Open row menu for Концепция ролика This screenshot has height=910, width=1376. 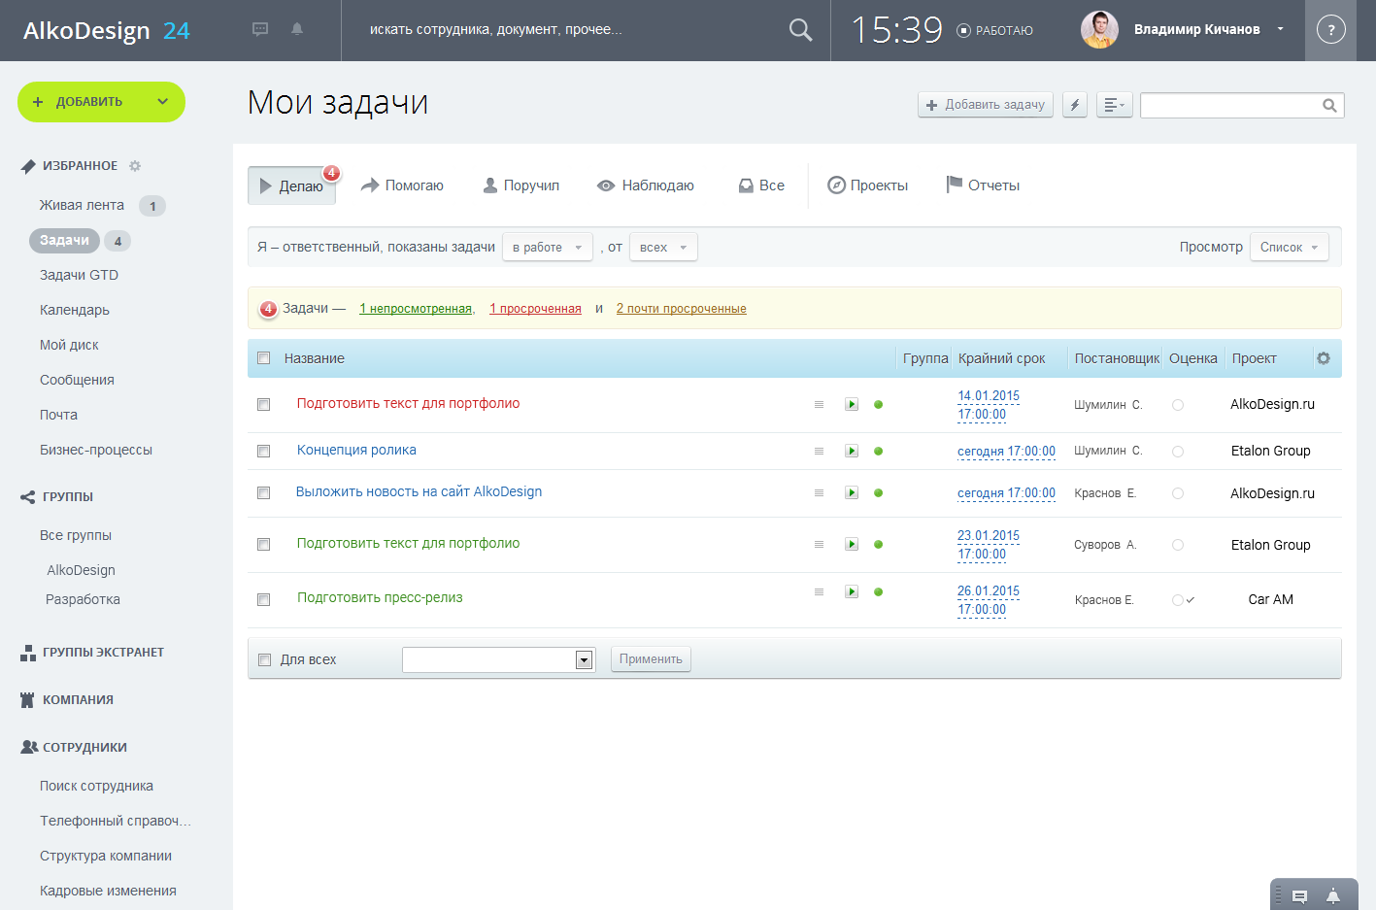point(819,451)
